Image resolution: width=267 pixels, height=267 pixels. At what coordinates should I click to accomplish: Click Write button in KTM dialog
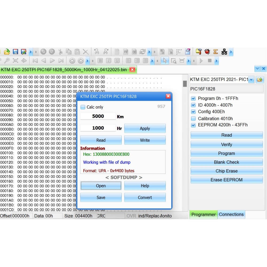pyautogui.click(x=145, y=140)
